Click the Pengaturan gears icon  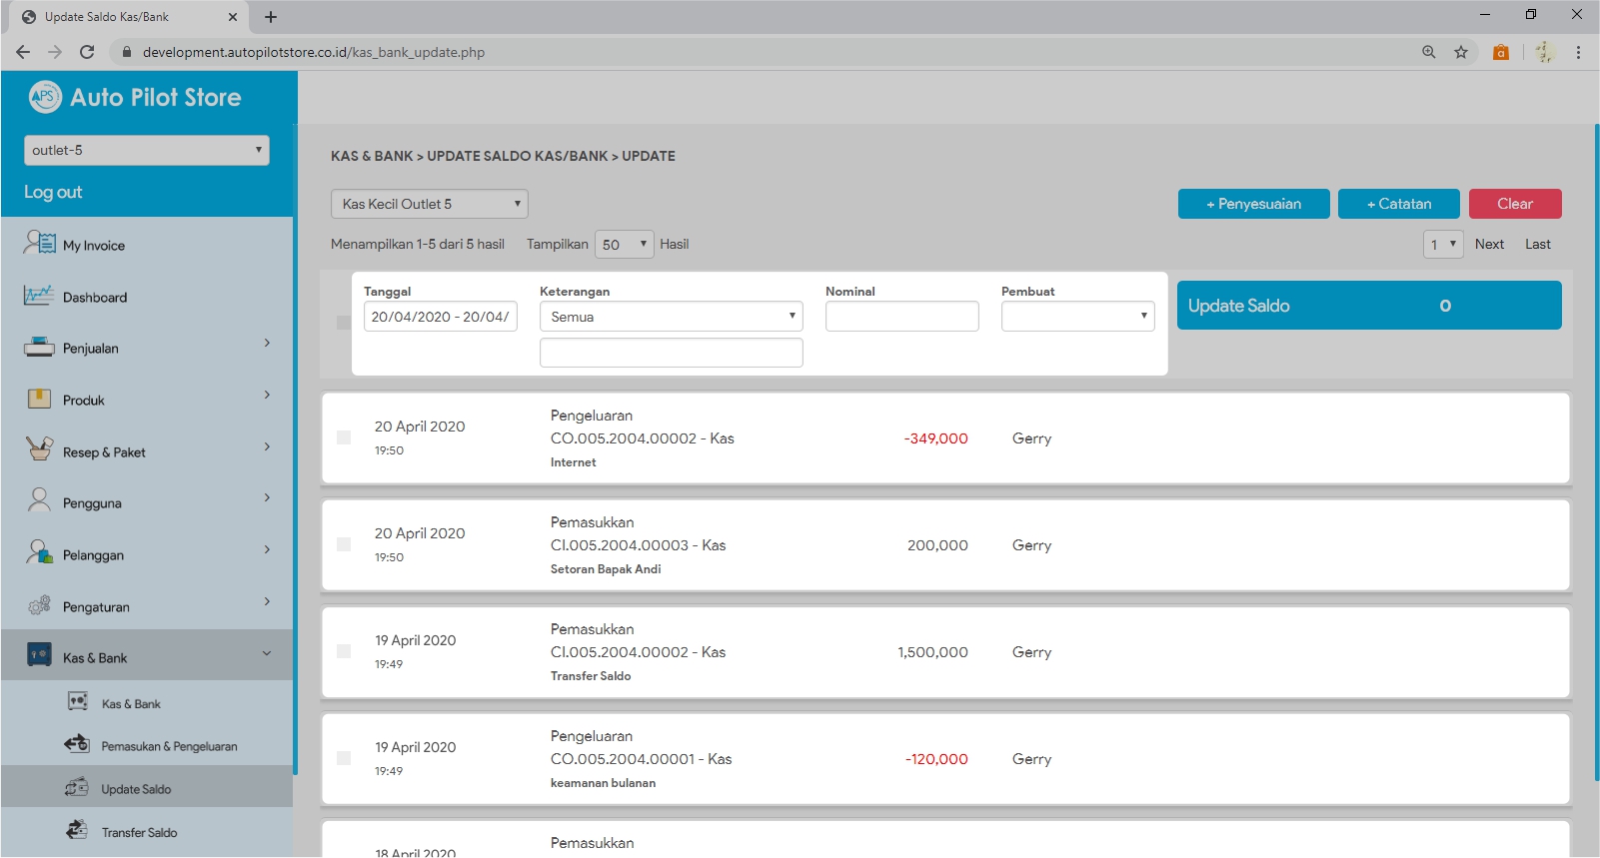coord(39,605)
